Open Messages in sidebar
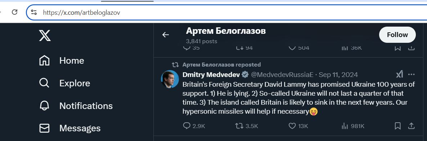 [x=70, y=128]
